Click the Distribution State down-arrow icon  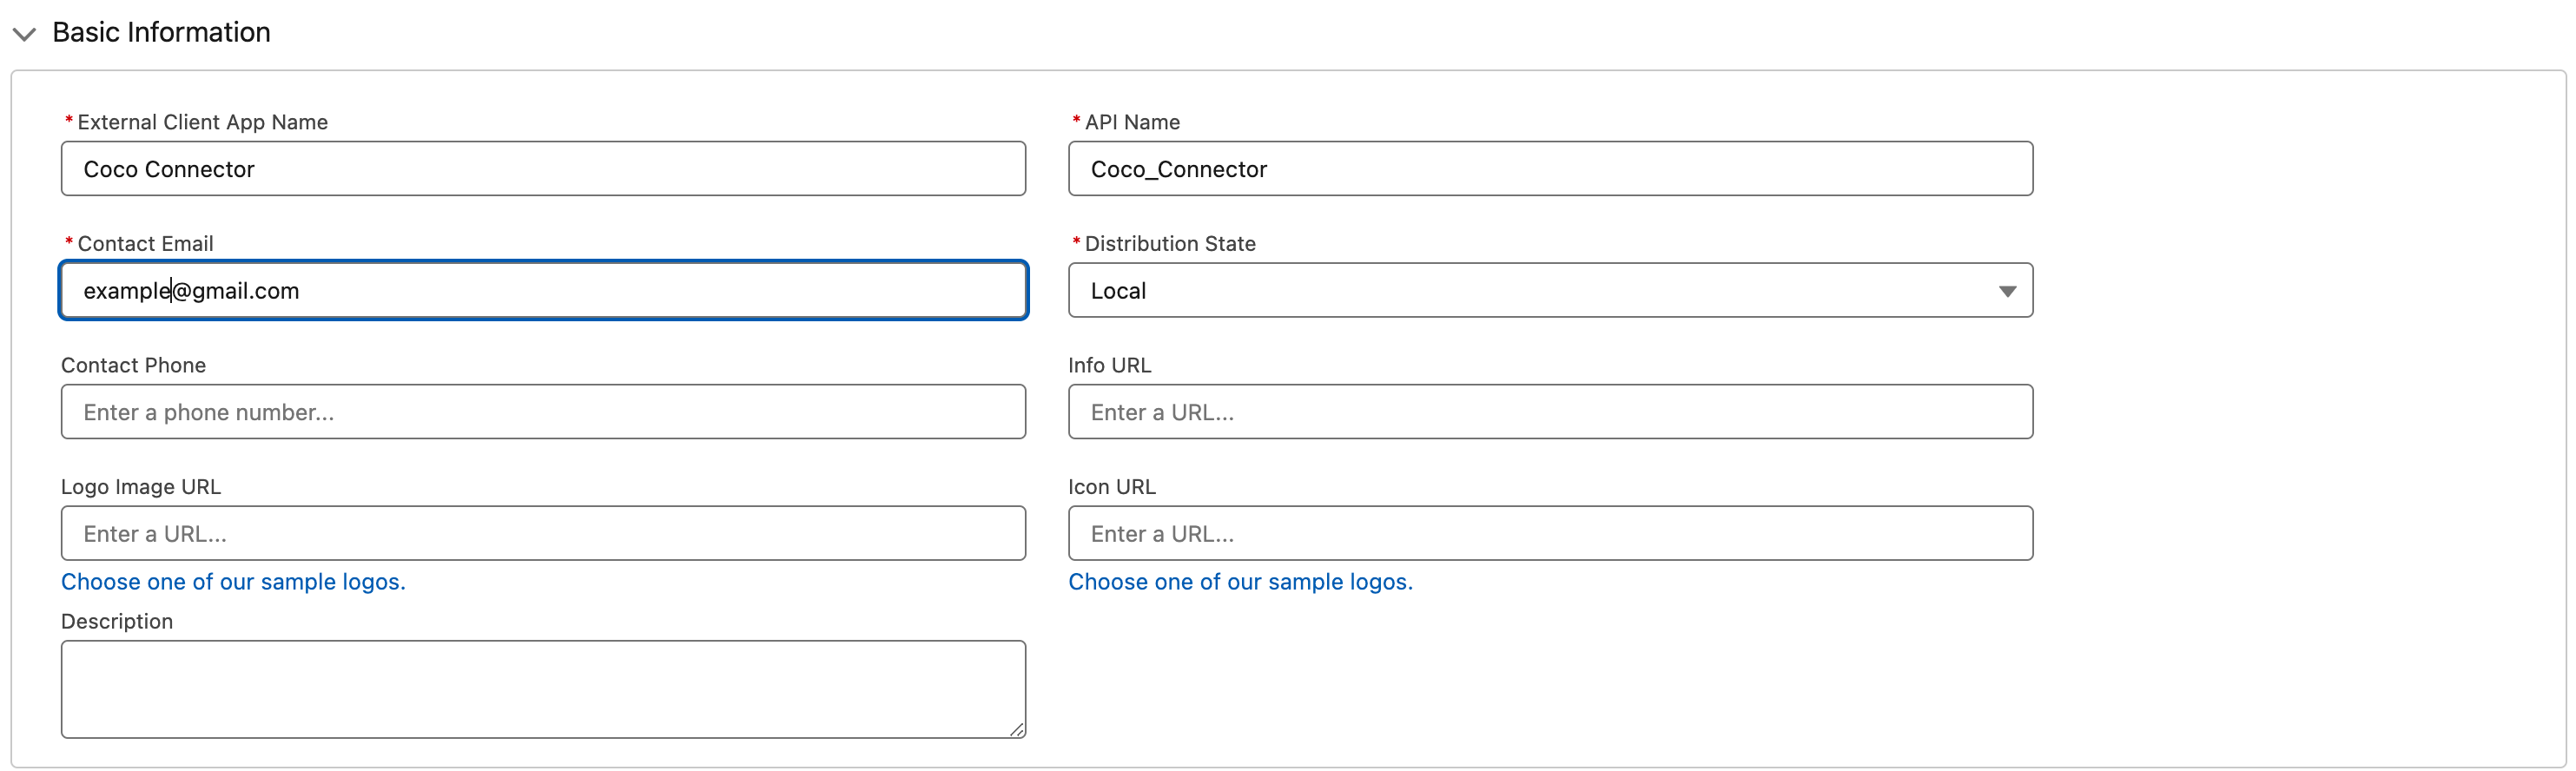(2006, 291)
